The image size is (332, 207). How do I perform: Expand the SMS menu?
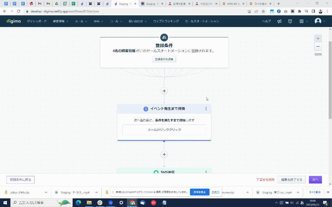98,21
